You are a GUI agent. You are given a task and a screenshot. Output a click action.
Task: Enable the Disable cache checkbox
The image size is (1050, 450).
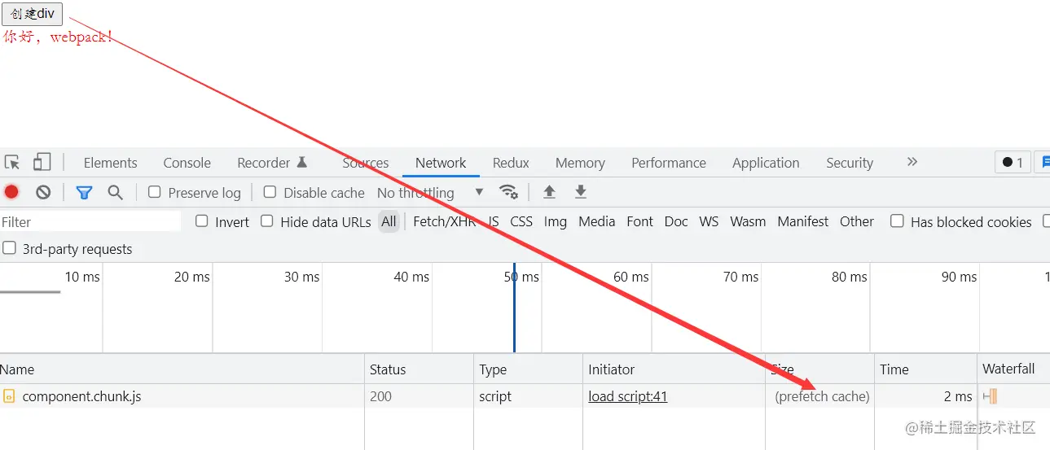(x=270, y=192)
